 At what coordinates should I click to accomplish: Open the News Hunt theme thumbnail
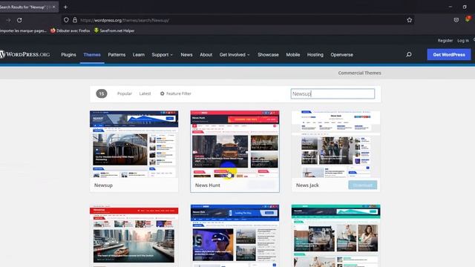[235, 144]
